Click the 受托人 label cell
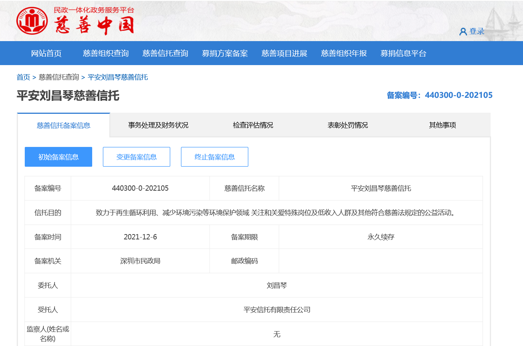 [48, 309]
